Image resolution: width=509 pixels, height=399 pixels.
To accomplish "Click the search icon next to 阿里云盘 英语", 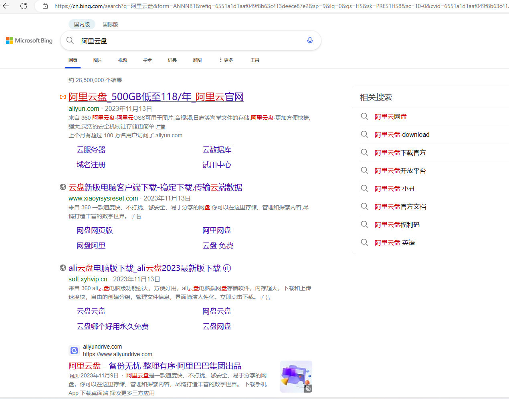I will point(364,243).
